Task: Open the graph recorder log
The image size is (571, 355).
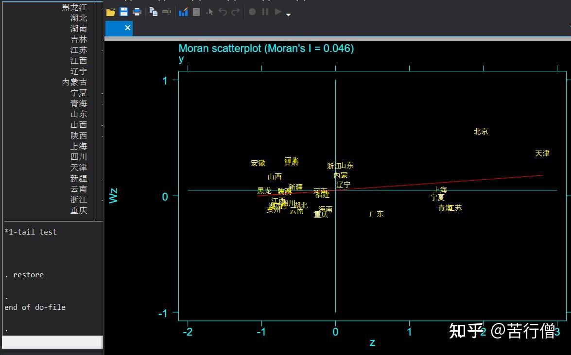Action: [196, 12]
